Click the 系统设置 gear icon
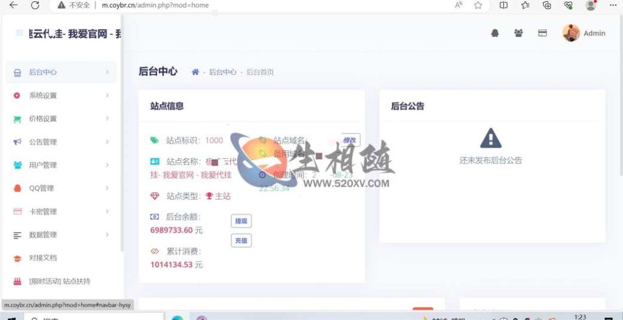 [x=16, y=96]
